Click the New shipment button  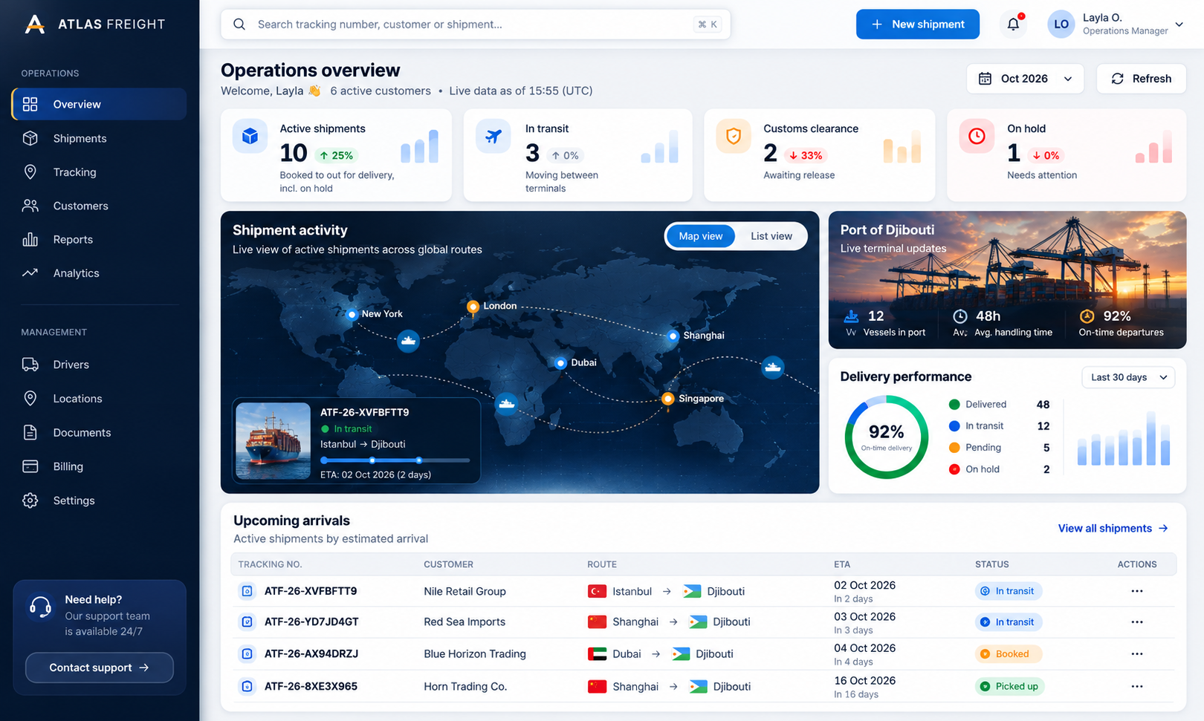(x=918, y=25)
